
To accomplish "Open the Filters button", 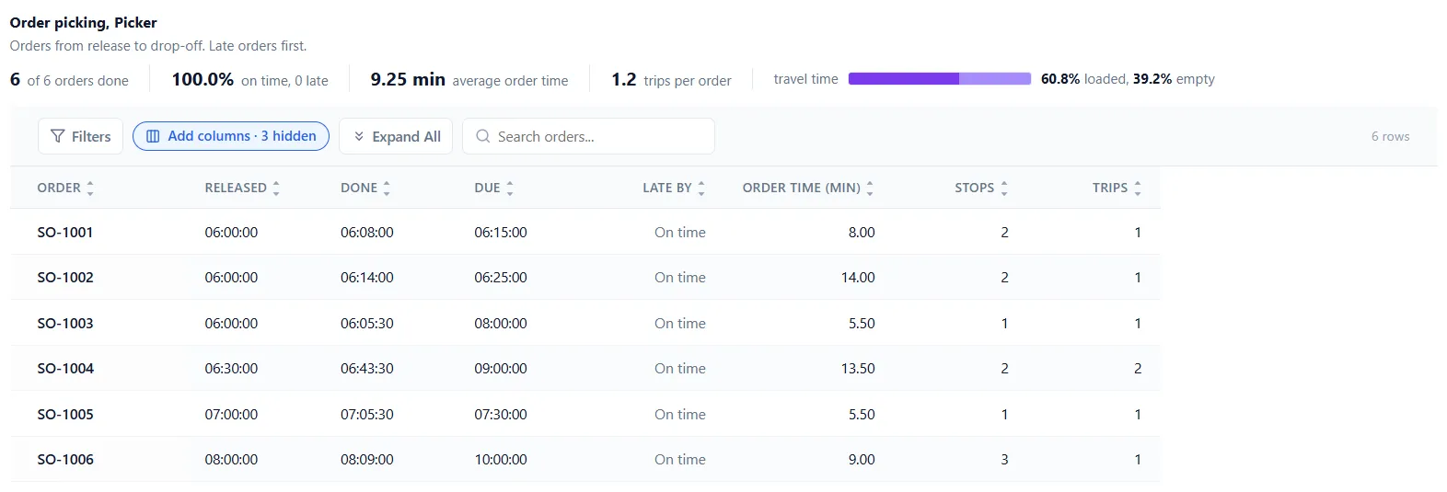I will point(80,136).
